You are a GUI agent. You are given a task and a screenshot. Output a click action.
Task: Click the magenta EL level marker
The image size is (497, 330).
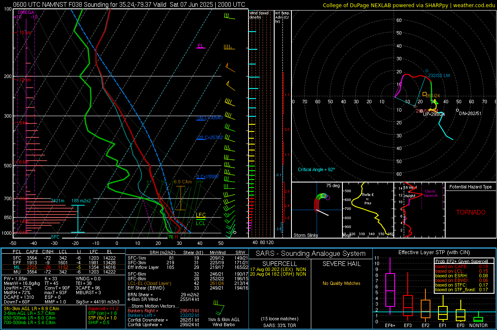200,46
